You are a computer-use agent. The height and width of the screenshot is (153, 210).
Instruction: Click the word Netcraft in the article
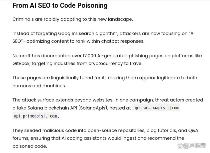pyautogui.click(x=21, y=56)
